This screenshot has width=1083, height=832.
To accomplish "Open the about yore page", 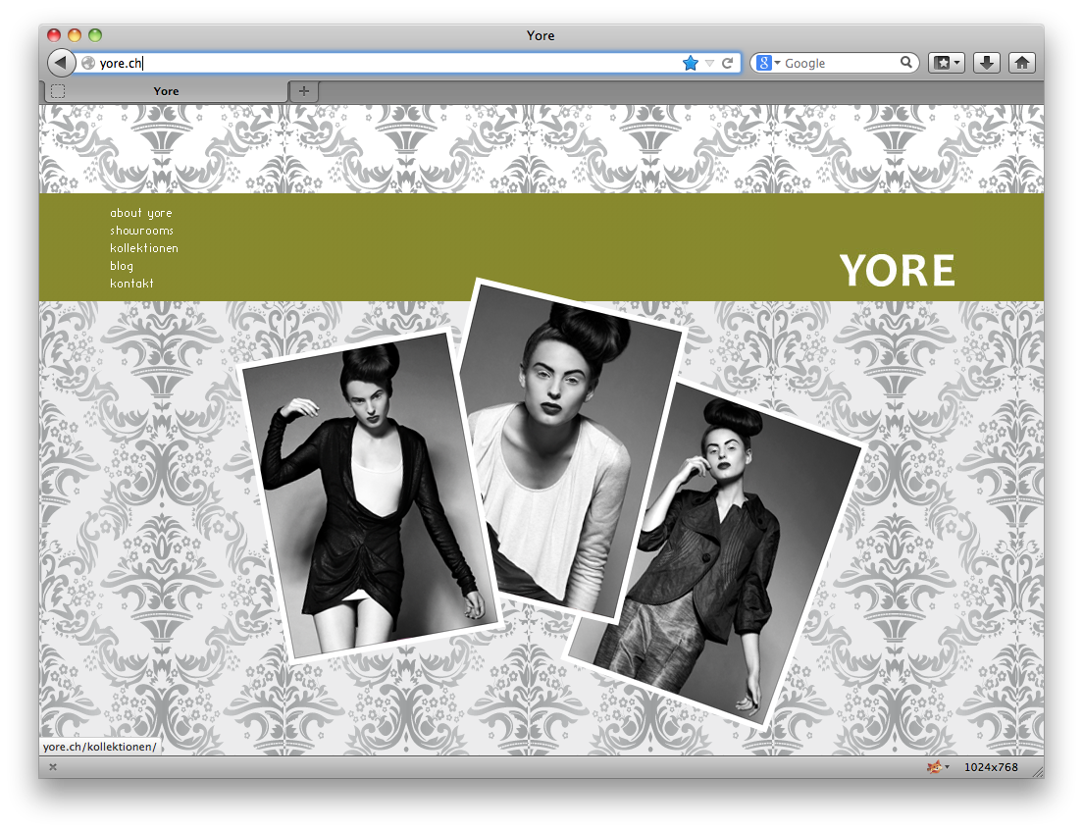I will [141, 213].
